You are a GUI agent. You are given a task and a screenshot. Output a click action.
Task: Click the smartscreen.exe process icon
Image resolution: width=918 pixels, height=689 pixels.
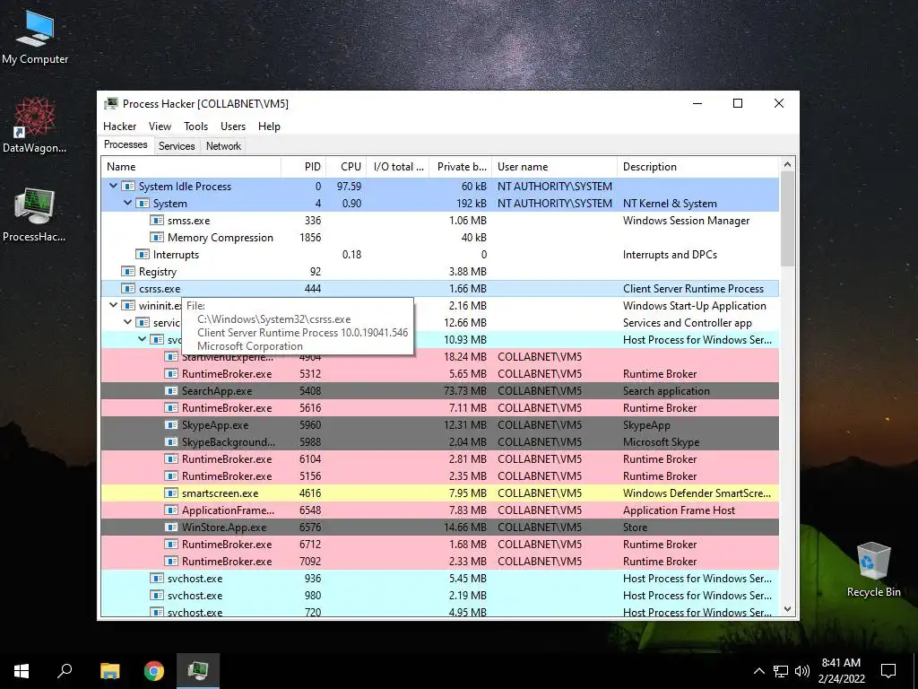[171, 493]
